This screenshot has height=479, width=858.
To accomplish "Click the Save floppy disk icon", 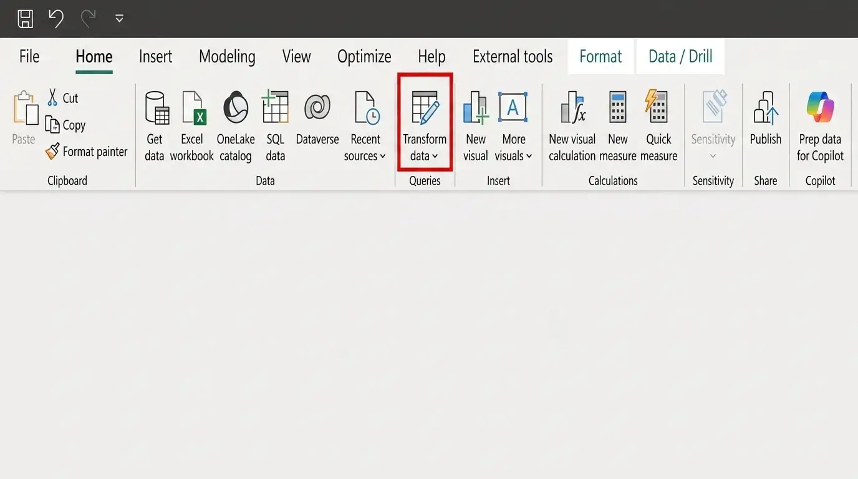I will coord(25,19).
